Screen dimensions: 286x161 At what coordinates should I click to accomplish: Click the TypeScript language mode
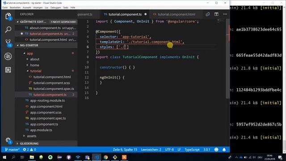tap(192, 149)
